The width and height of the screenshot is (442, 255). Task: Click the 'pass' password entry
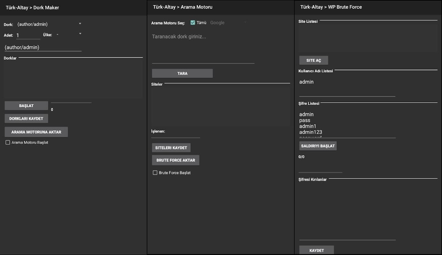click(x=305, y=120)
